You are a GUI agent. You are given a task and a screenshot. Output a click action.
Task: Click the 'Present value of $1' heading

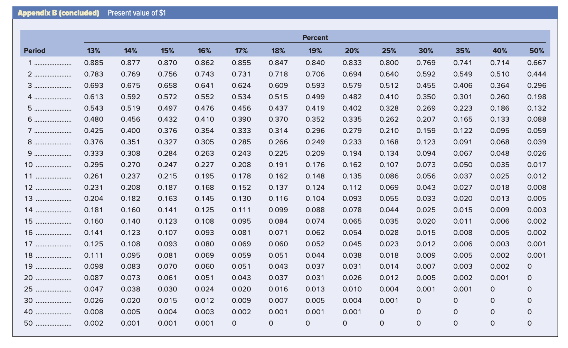(137, 13)
